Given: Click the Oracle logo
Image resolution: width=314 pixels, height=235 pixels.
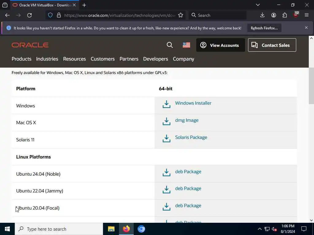Looking at the screenshot, I should pyautogui.click(x=30, y=45).
